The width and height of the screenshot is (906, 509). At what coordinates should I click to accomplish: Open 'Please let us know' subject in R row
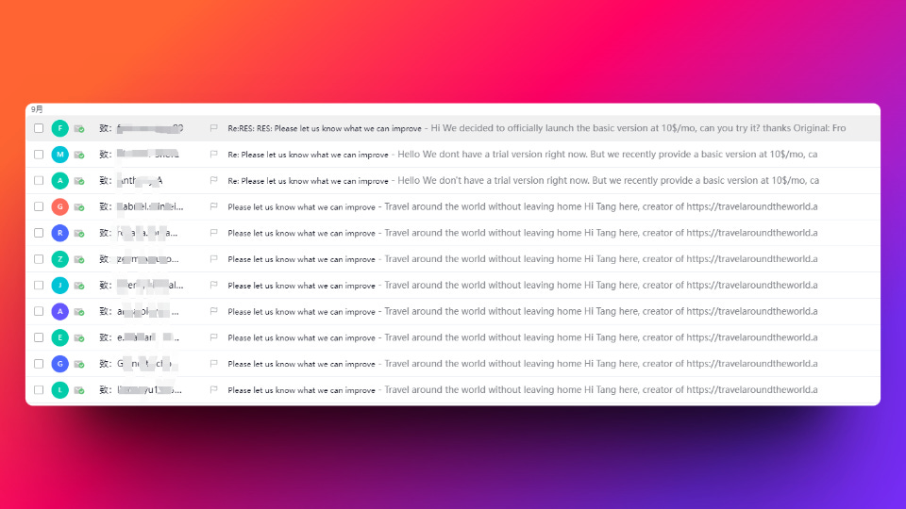click(301, 233)
